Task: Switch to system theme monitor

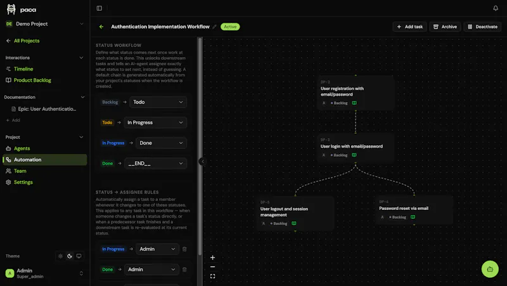Action: [x=79, y=256]
